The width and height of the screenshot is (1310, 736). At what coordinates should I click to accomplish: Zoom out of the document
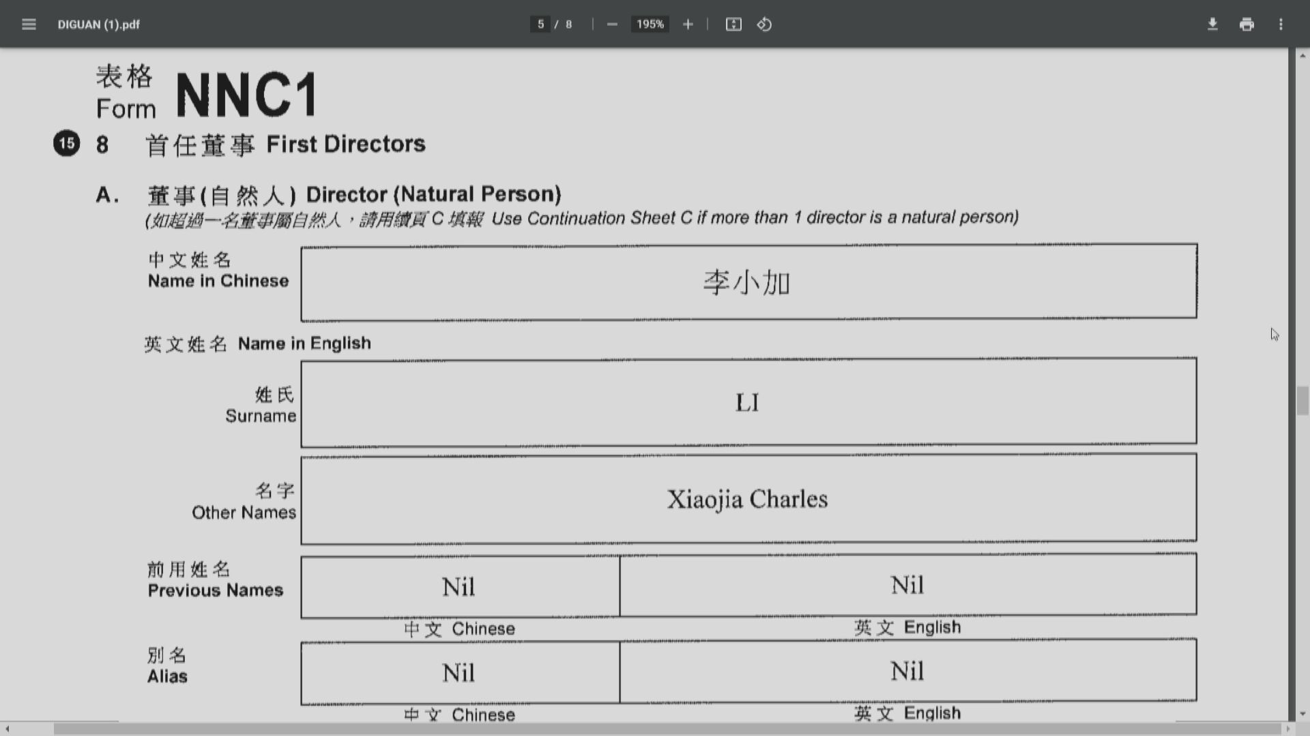(x=611, y=24)
